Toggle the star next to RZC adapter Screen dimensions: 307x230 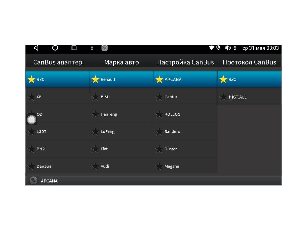(x=31, y=79)
